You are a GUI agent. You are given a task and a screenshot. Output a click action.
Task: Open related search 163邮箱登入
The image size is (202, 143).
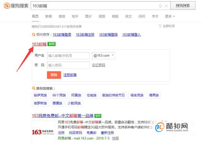point(132,35)
